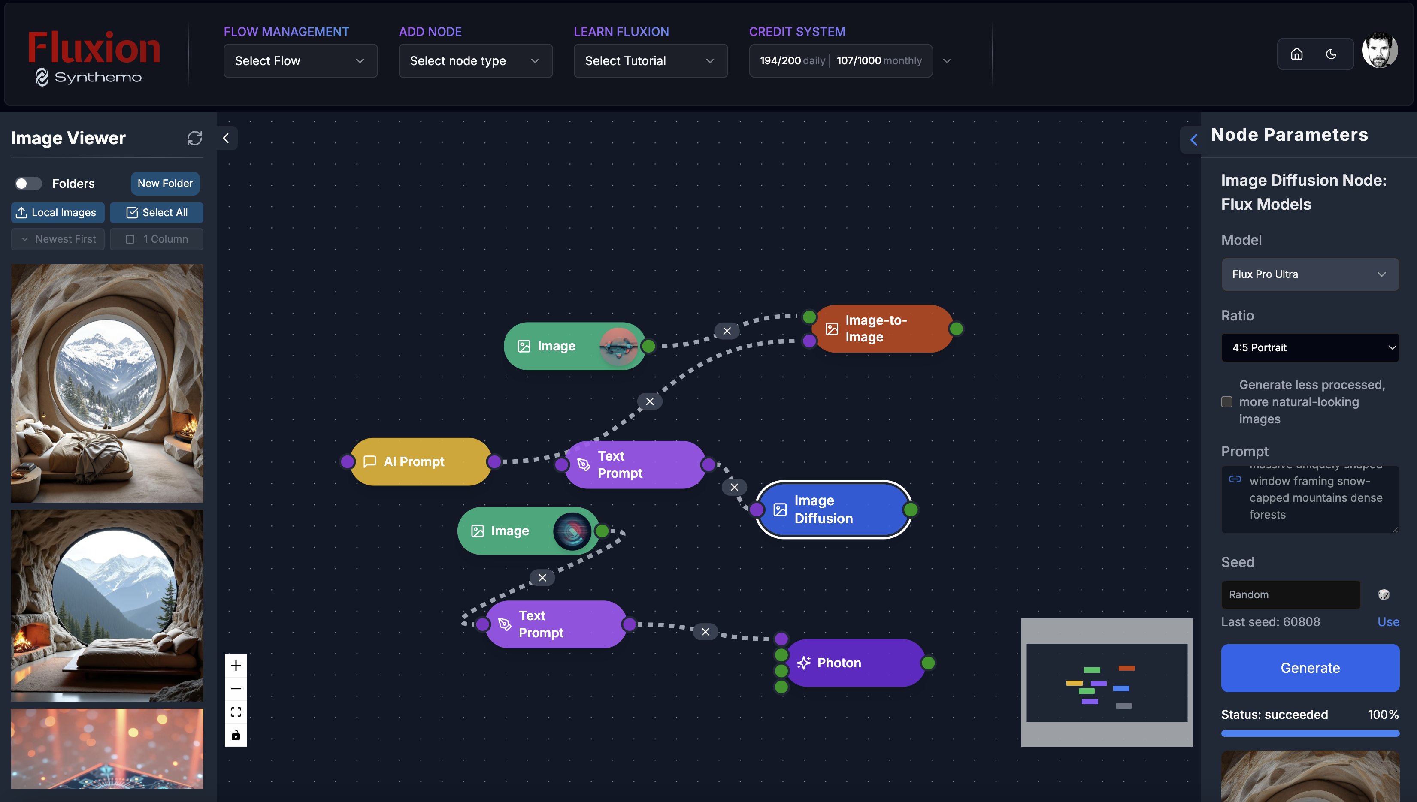Collapse the Image Viewer panel arrow
Screen dimensions: 1417x802
click(226, 138)
